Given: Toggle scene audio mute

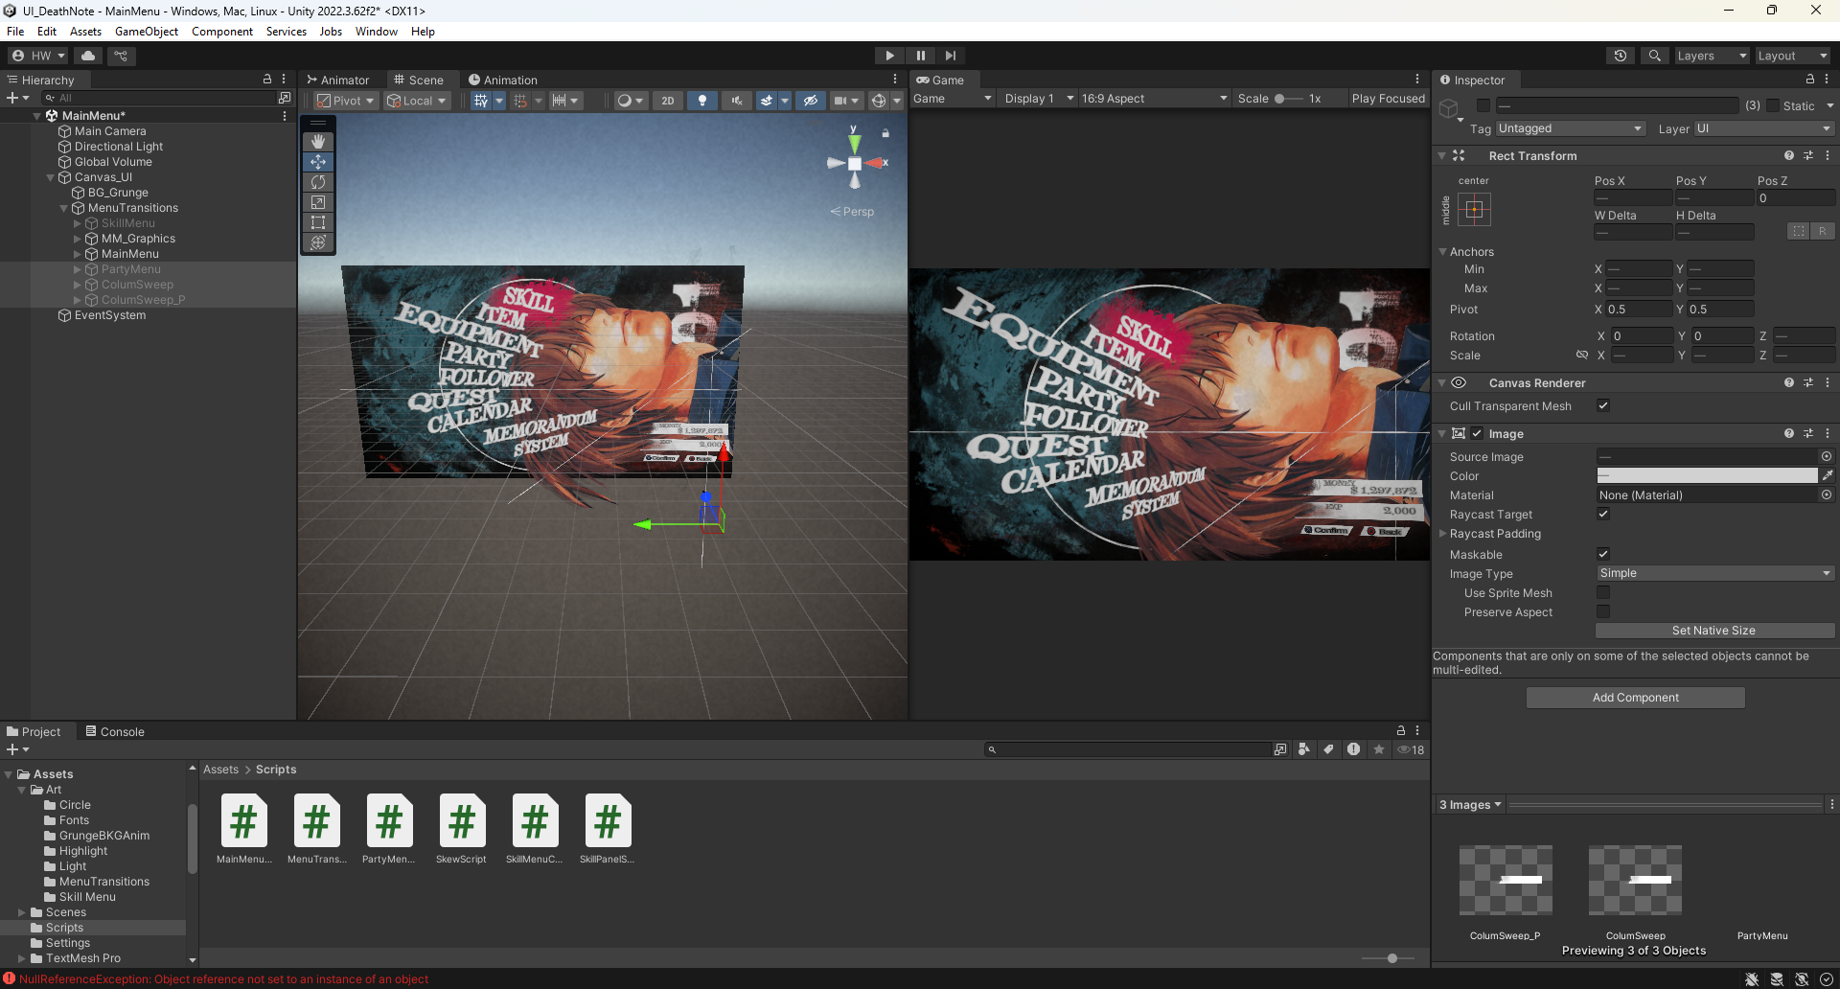Looking at the screenshot, I should [737, 101].
